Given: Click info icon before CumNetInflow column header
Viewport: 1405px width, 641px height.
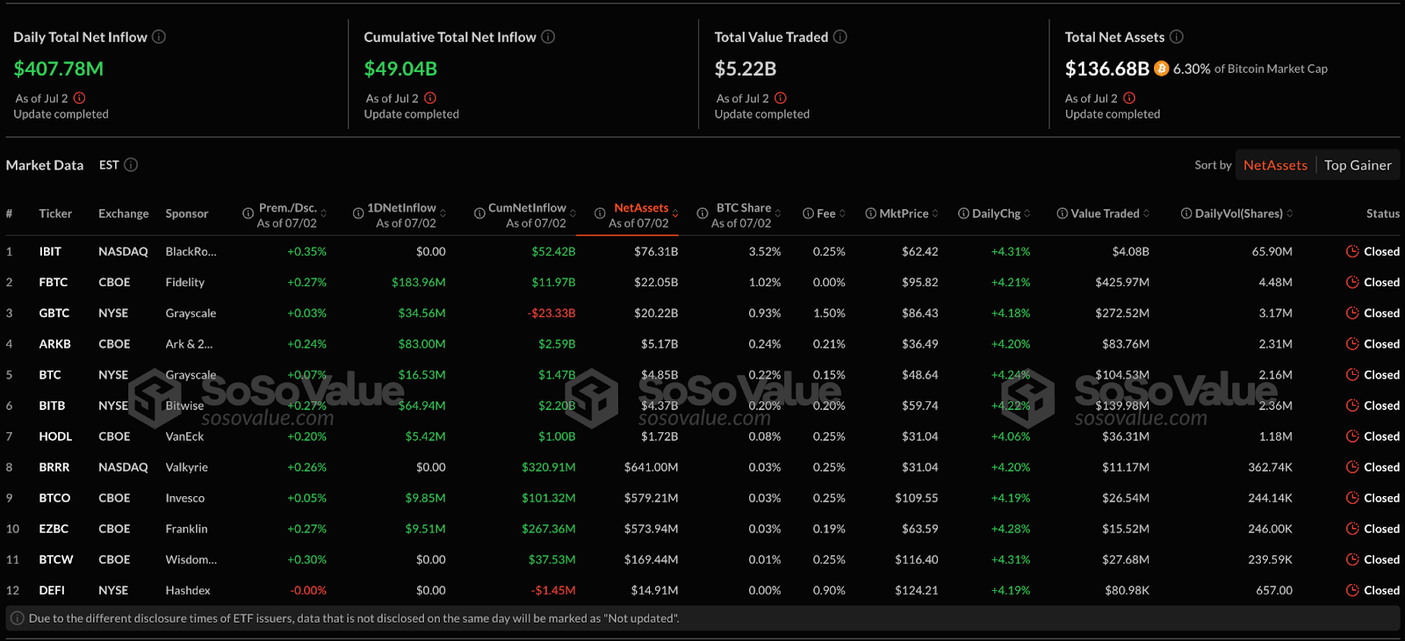Looking at the screenshot, I should (x=479, y=213).
